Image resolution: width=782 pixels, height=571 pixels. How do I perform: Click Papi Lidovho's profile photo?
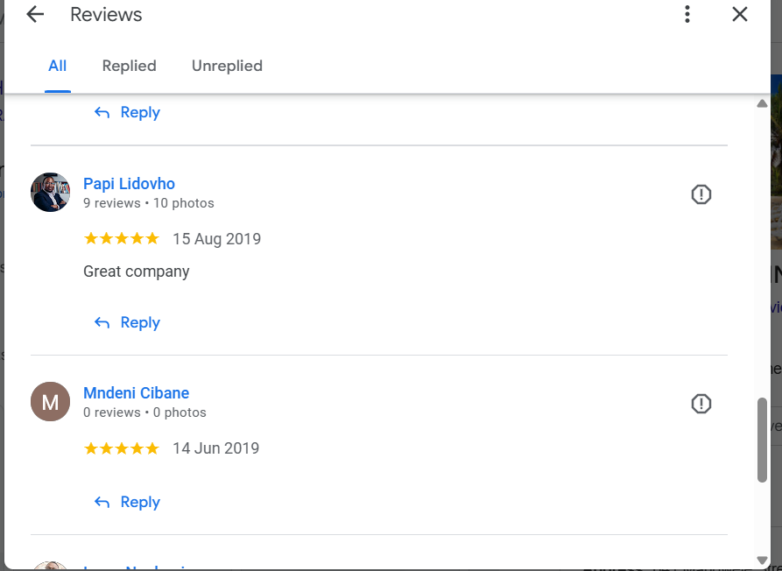50,192
